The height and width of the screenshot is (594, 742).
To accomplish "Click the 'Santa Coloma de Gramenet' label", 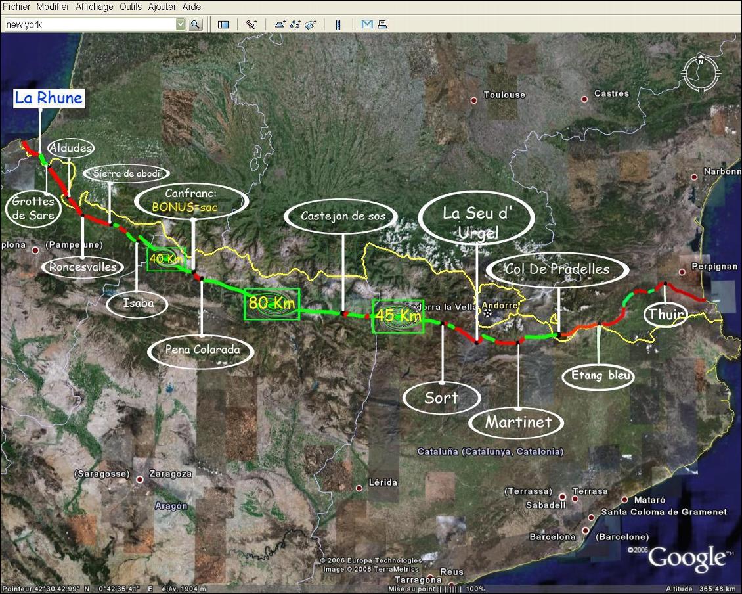I will click(x=663, y=512).
